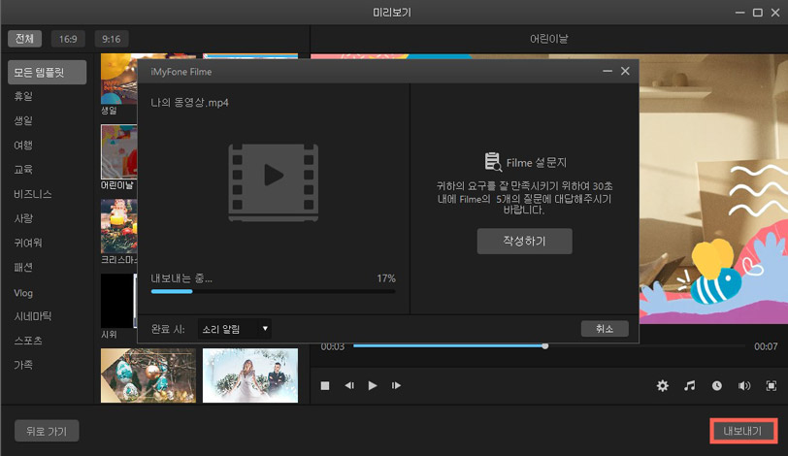Open preview settings gear icon

click(663, 386)
